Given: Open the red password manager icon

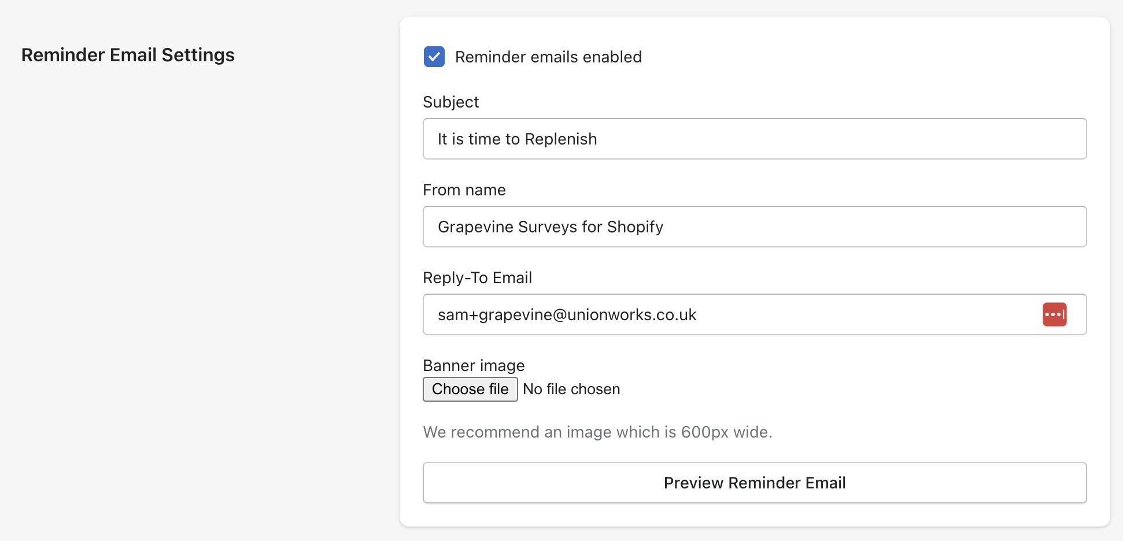Looking at the screenshot, I should click(1054, 314).
